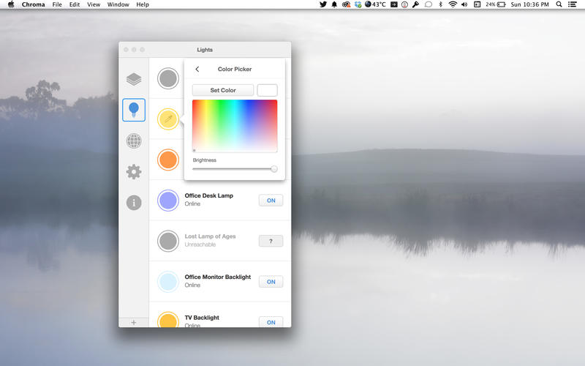Click the Bluetooth menu bar icon

pos(441,4)
